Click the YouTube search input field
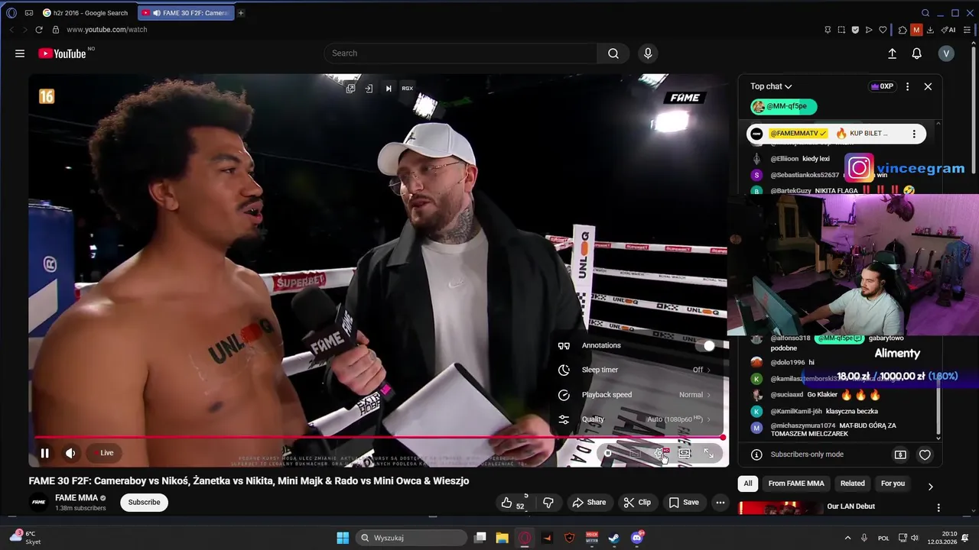This screenshot has height=550, width=979. 461,53
